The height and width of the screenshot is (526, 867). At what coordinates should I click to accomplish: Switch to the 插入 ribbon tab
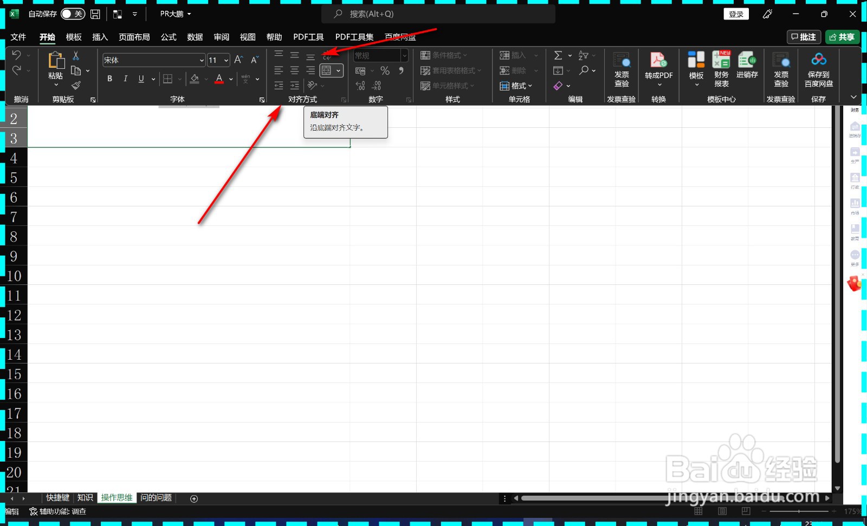(100, 37)
